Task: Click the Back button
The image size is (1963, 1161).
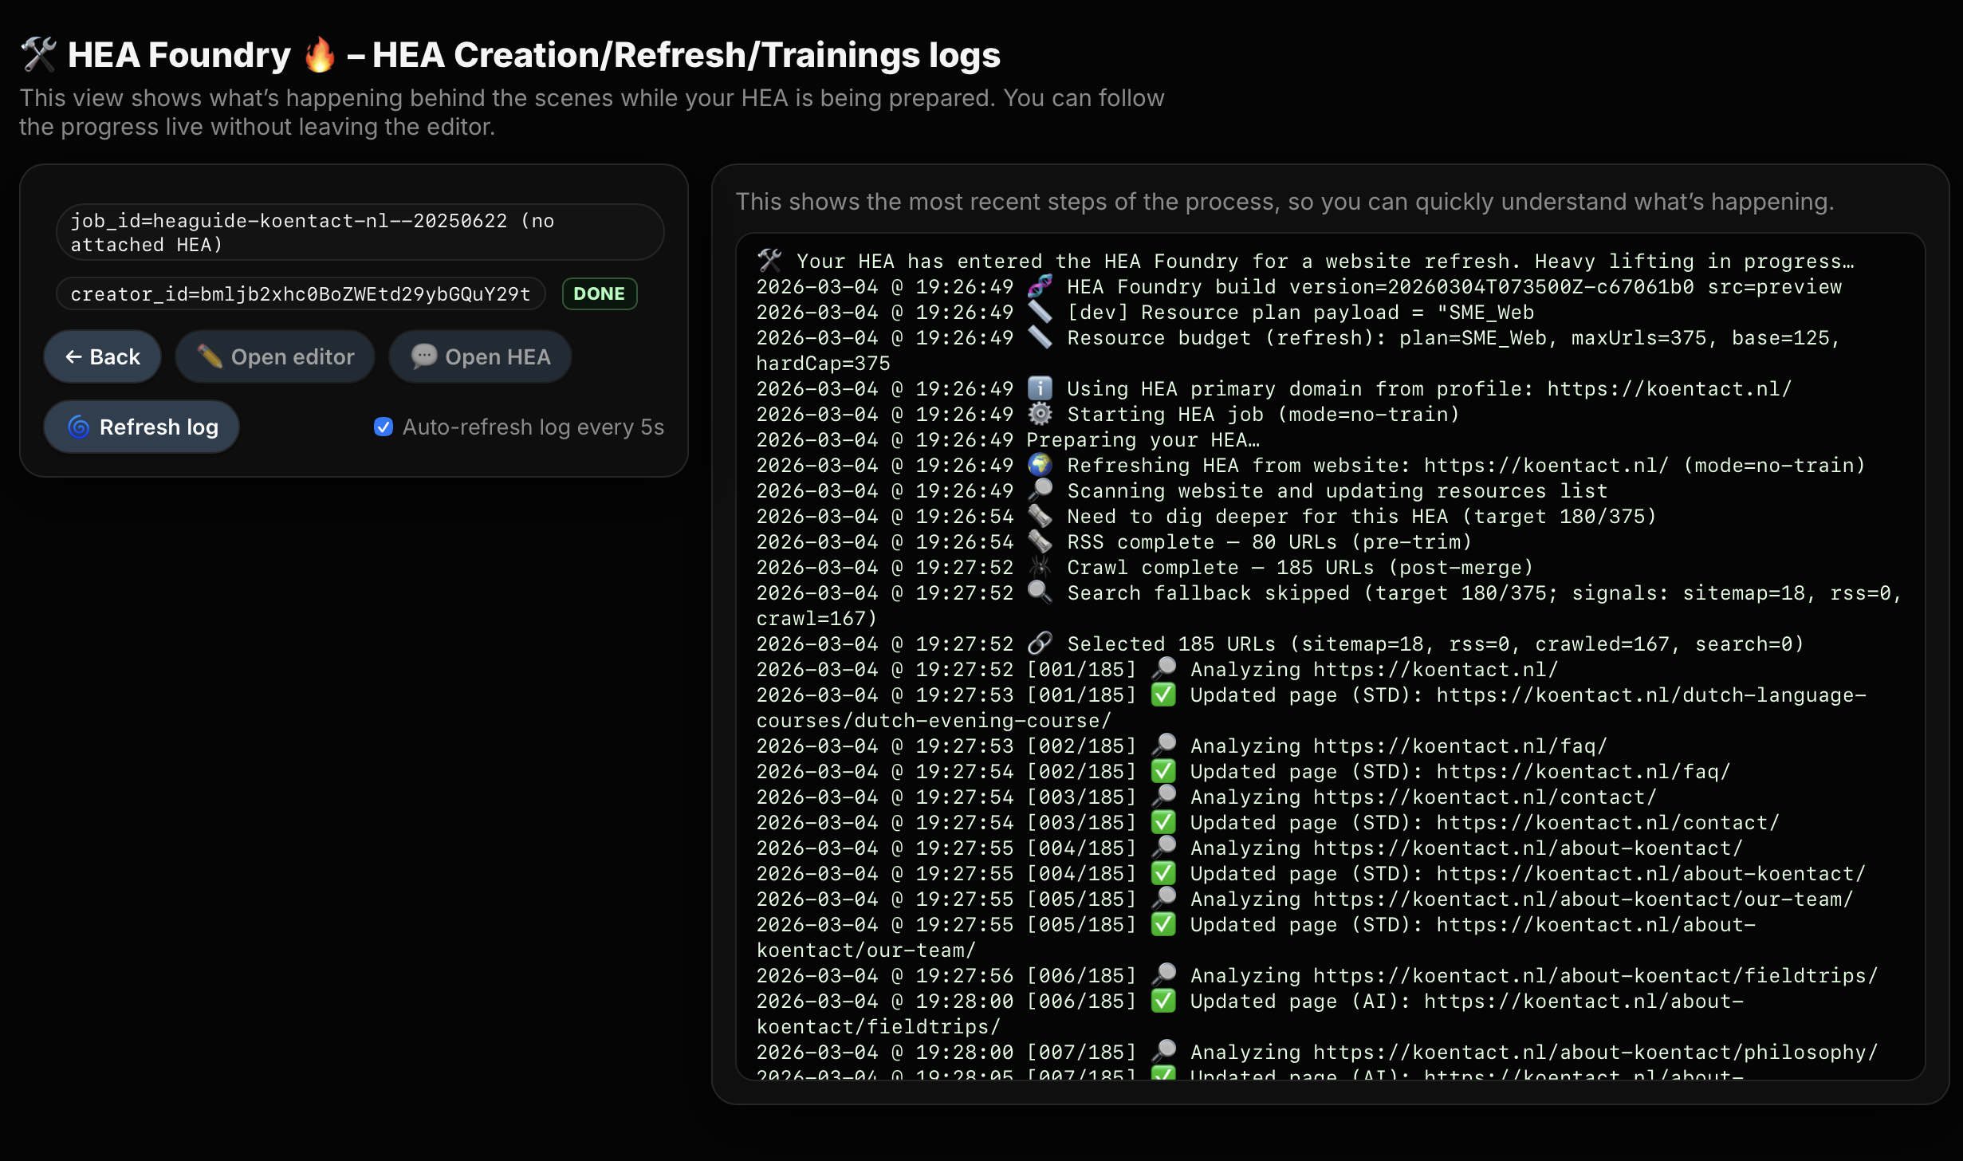Action: click(x=102, y=356)
